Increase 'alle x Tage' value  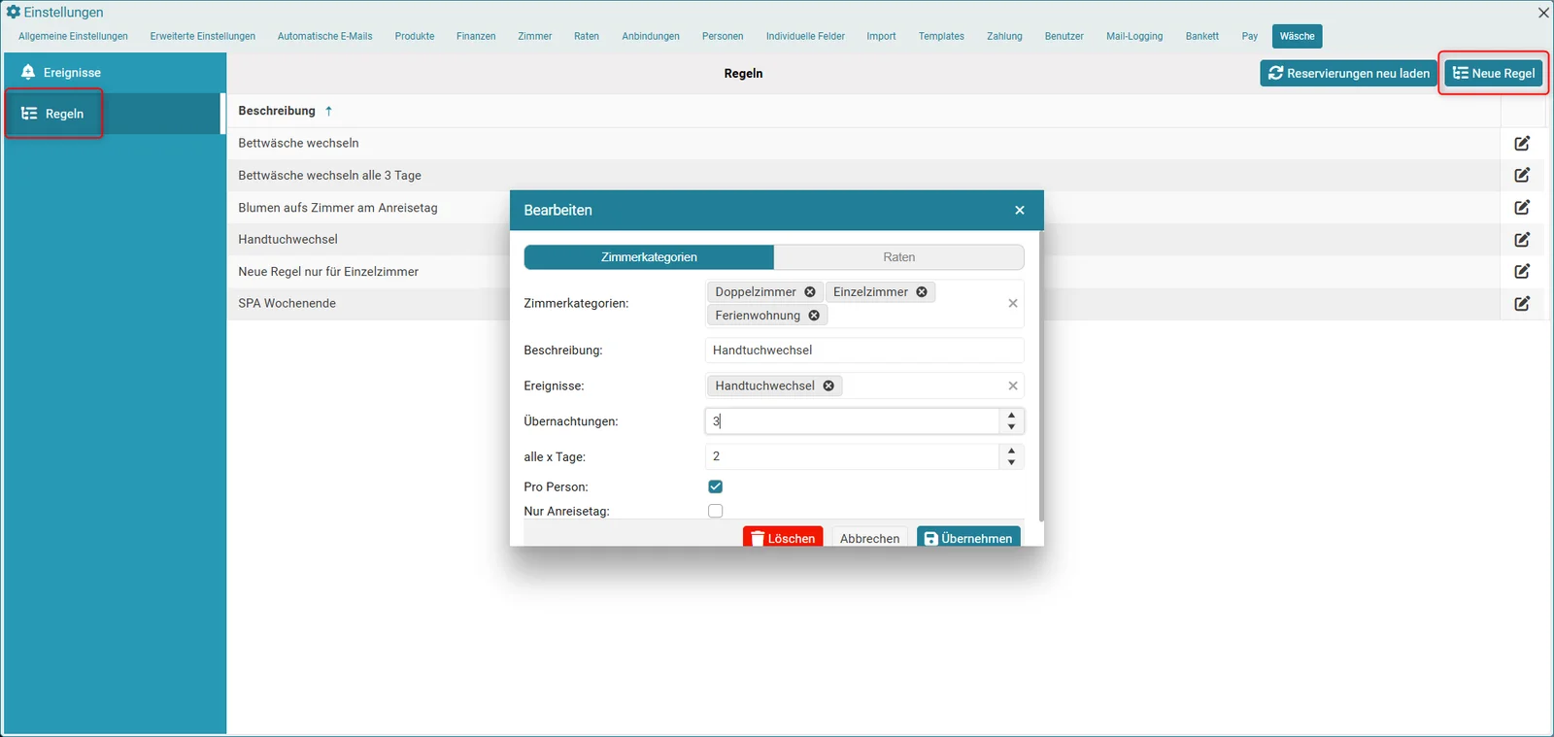[x=1012, y=452]
